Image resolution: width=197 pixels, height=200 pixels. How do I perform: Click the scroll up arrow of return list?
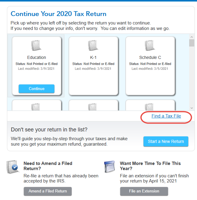coord(192,37)
